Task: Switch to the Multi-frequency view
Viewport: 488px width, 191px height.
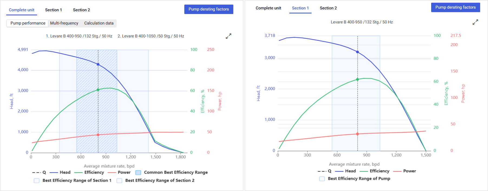Action: [x=64, y=23]
